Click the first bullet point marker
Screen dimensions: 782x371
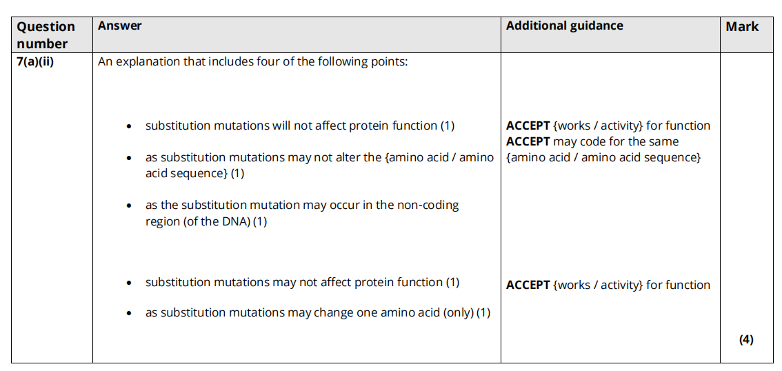129,127
